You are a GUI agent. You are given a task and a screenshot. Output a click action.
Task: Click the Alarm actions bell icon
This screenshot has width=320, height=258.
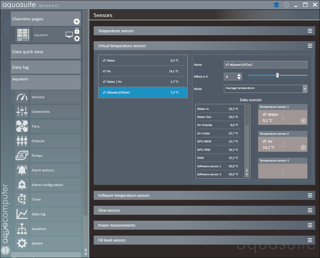(x=22, y=170)
